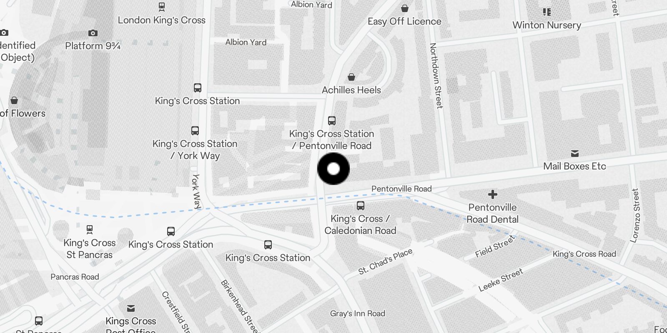667x333 pixels.
Task: Click the Leeke Street label
Action: tap(501, 280)
